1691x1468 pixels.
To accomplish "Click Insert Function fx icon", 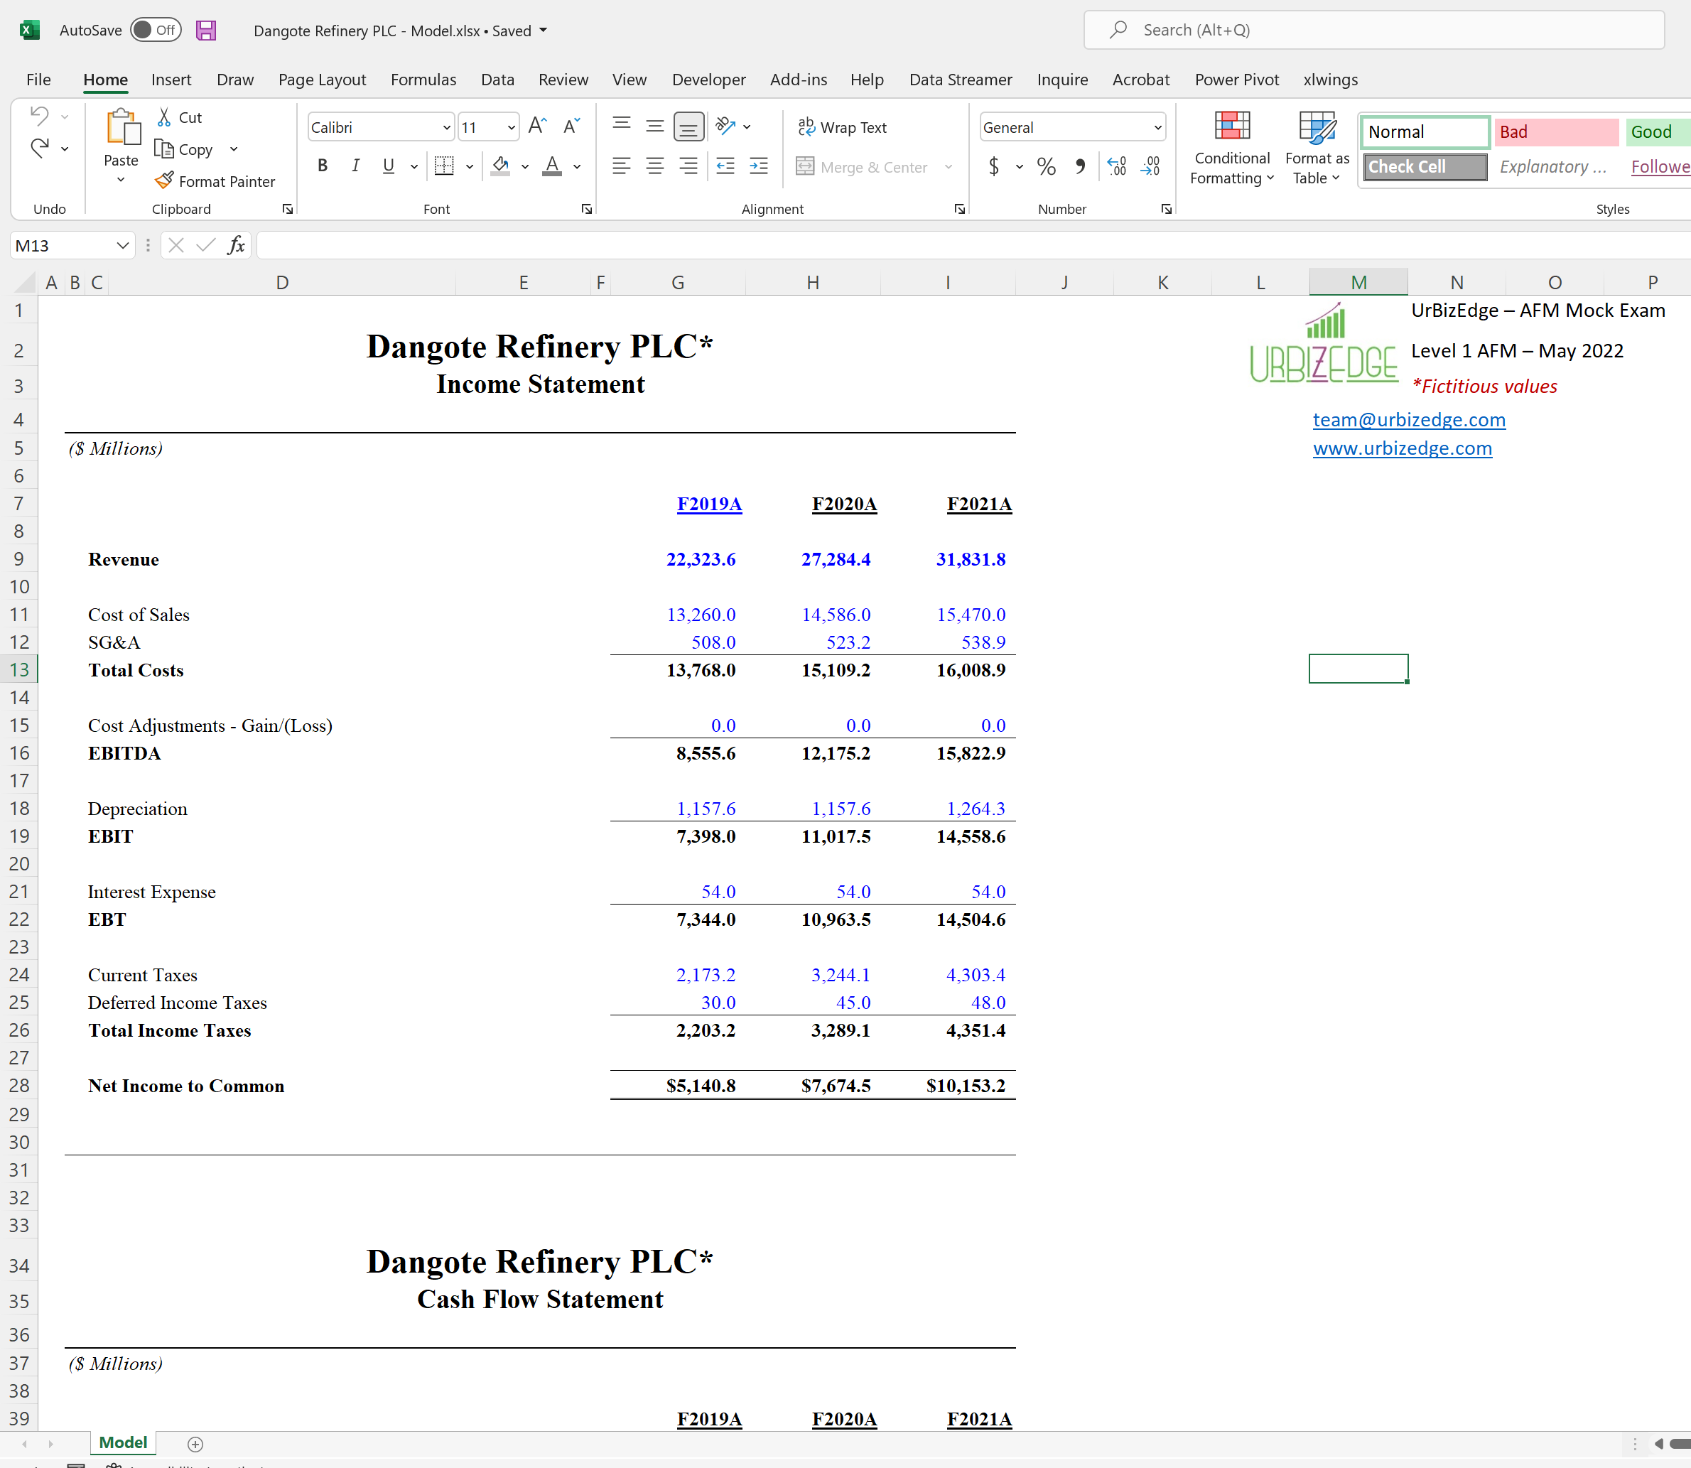I will click(236, 245).
